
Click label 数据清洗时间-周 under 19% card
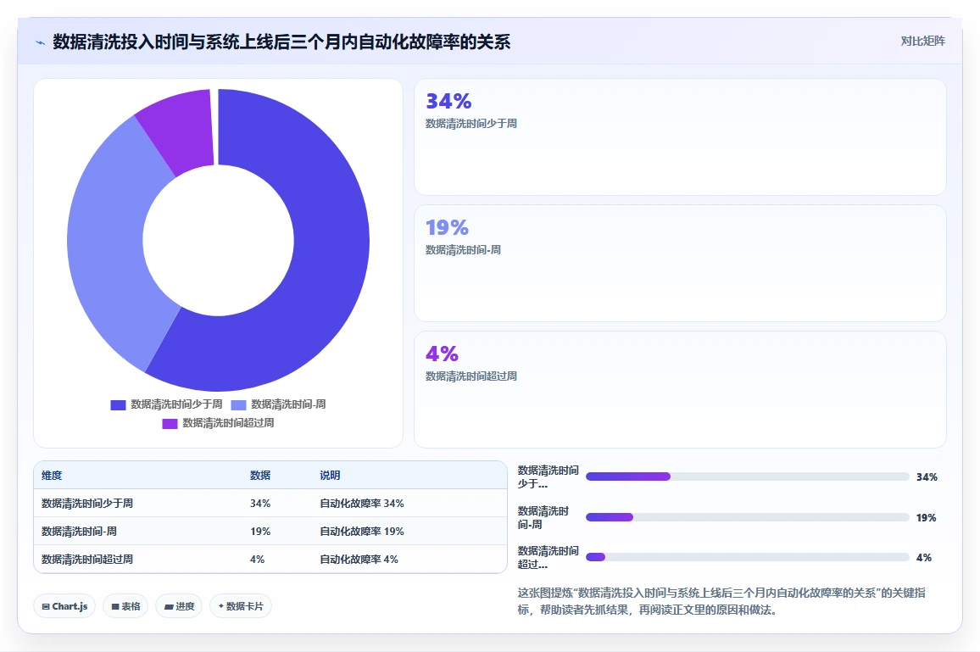[x=463, y=250]
